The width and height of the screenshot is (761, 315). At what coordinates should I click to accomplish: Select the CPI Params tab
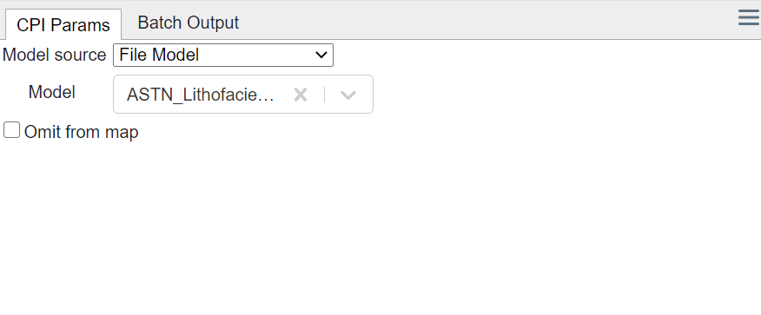63,24
